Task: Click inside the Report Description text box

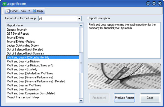Action: pyautogui.click(x=124, y=40)
